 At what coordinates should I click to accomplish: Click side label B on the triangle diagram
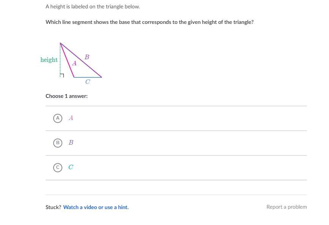click(87, 57)
